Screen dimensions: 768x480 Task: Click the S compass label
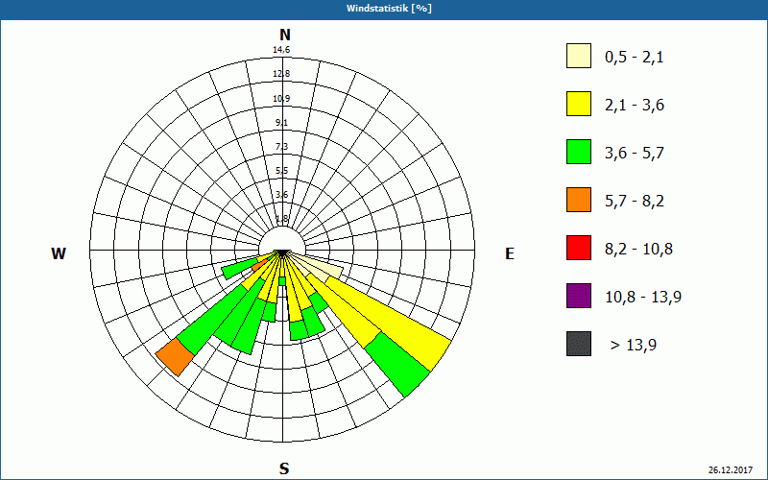pos(284,468)
